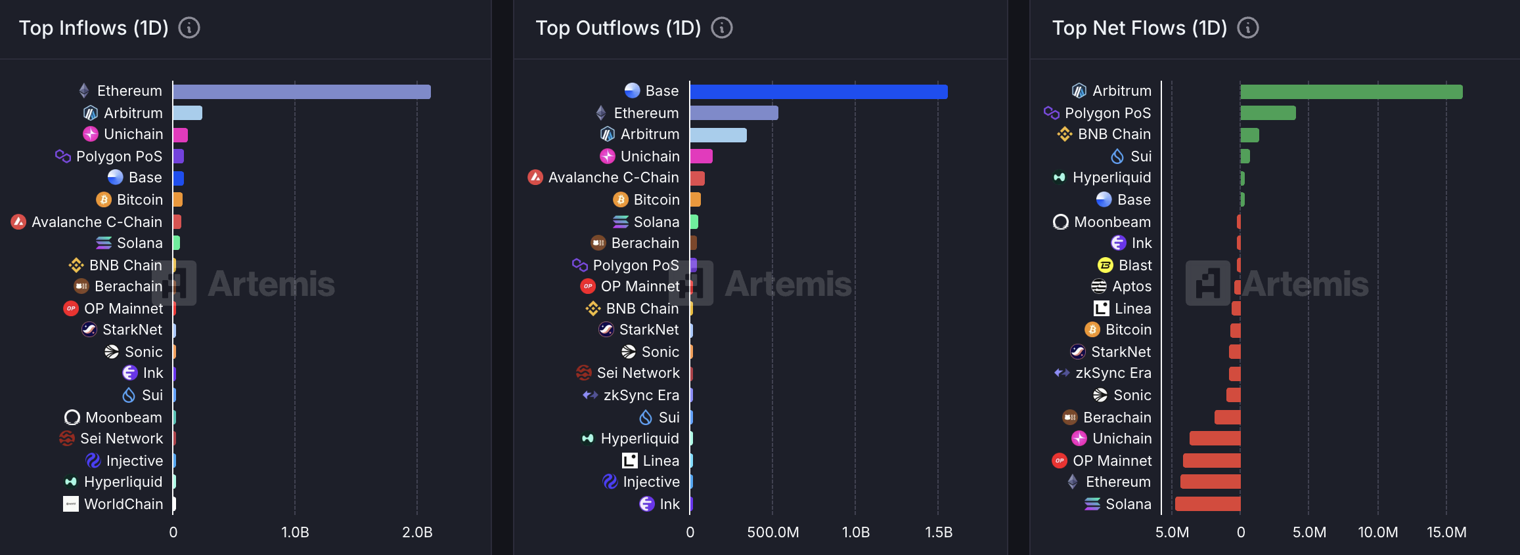Select the Unichain bar in Top Inflows
The width and height of the screenshot is (1520, 555).
pyautogui.click(x=181, y=135)
